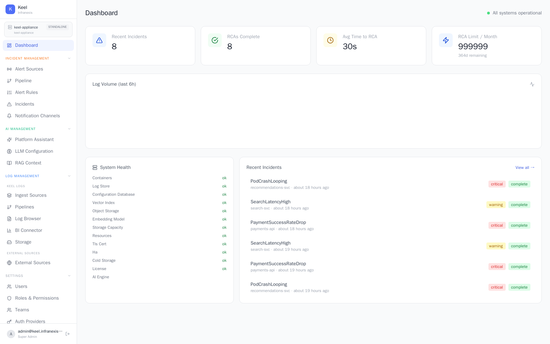Click the Vector Index health row
The height and width of the screenshot is (344, 550).
(x=159, y=203)
